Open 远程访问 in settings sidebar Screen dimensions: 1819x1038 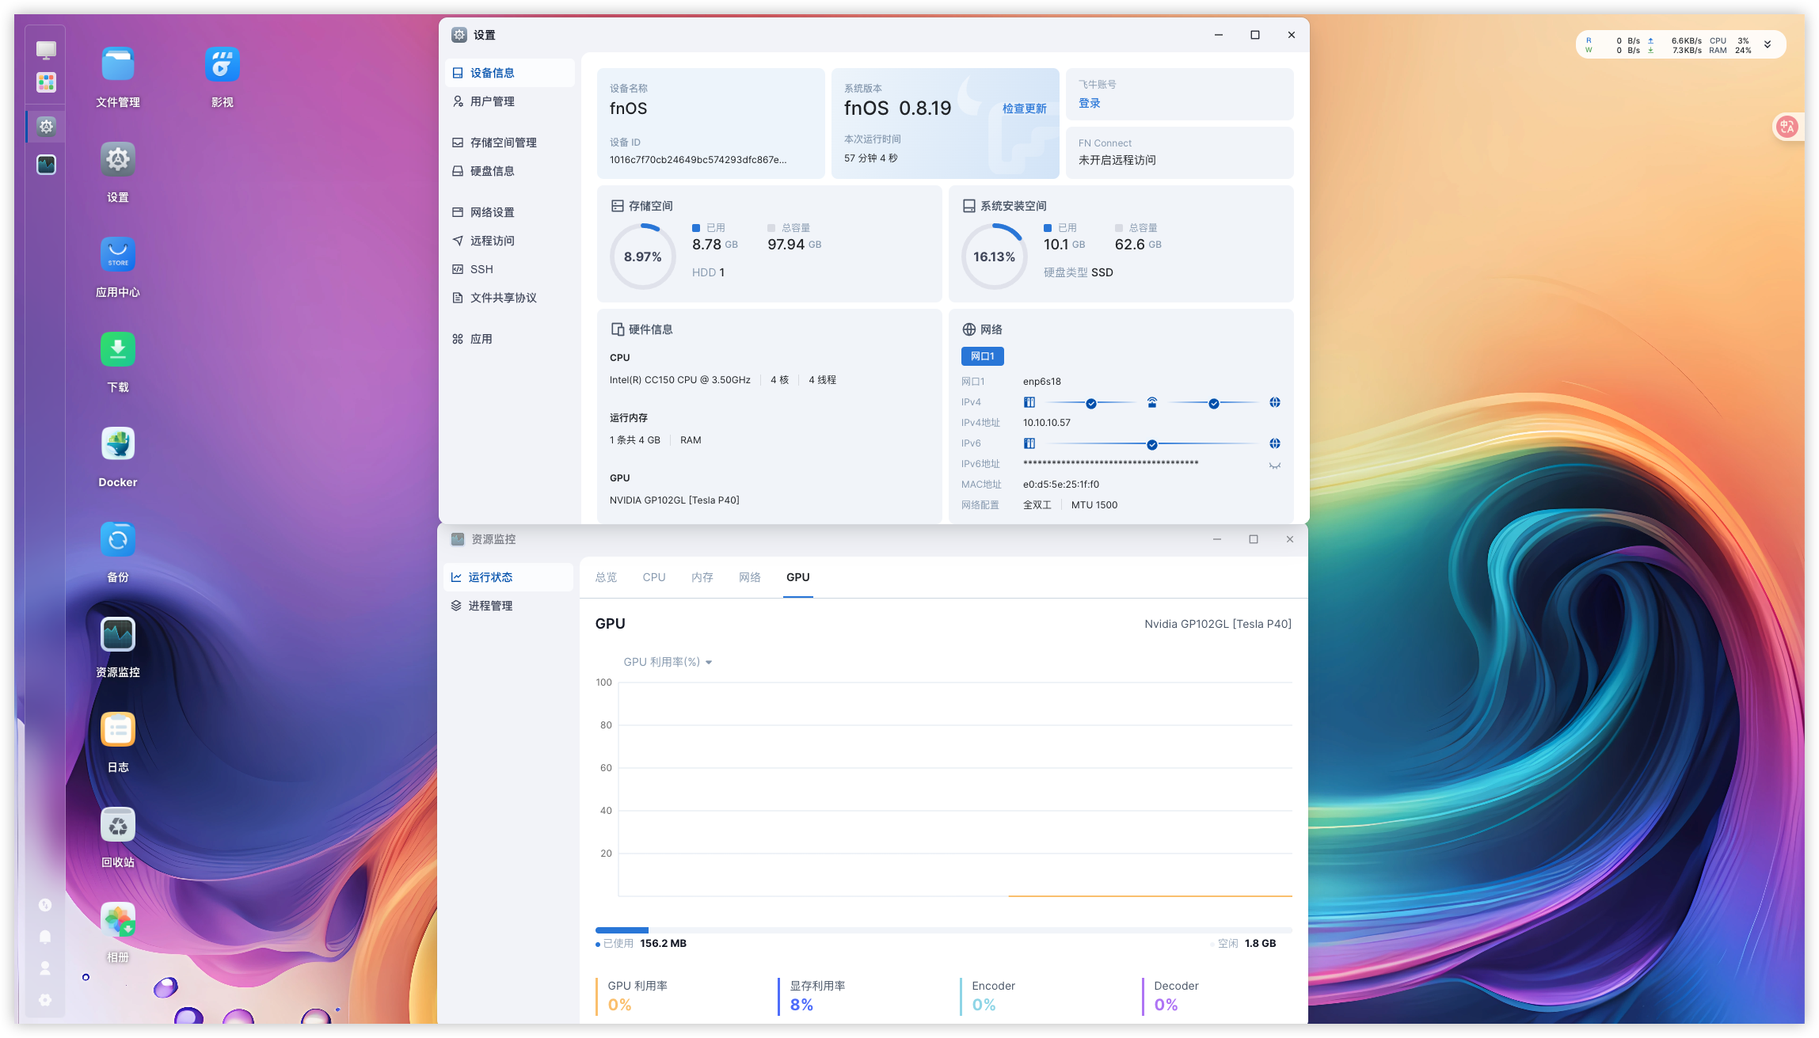click(510, 241)
